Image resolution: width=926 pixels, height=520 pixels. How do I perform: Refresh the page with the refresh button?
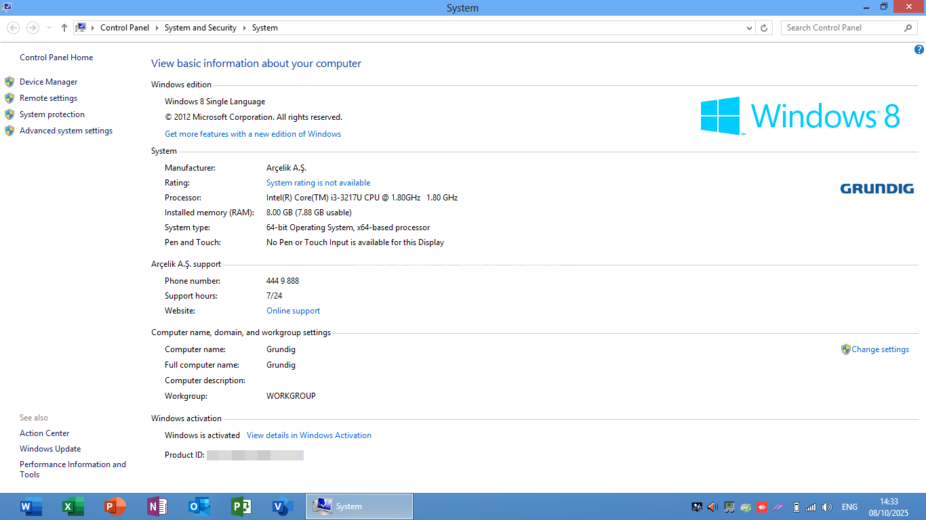click(764, 28)
